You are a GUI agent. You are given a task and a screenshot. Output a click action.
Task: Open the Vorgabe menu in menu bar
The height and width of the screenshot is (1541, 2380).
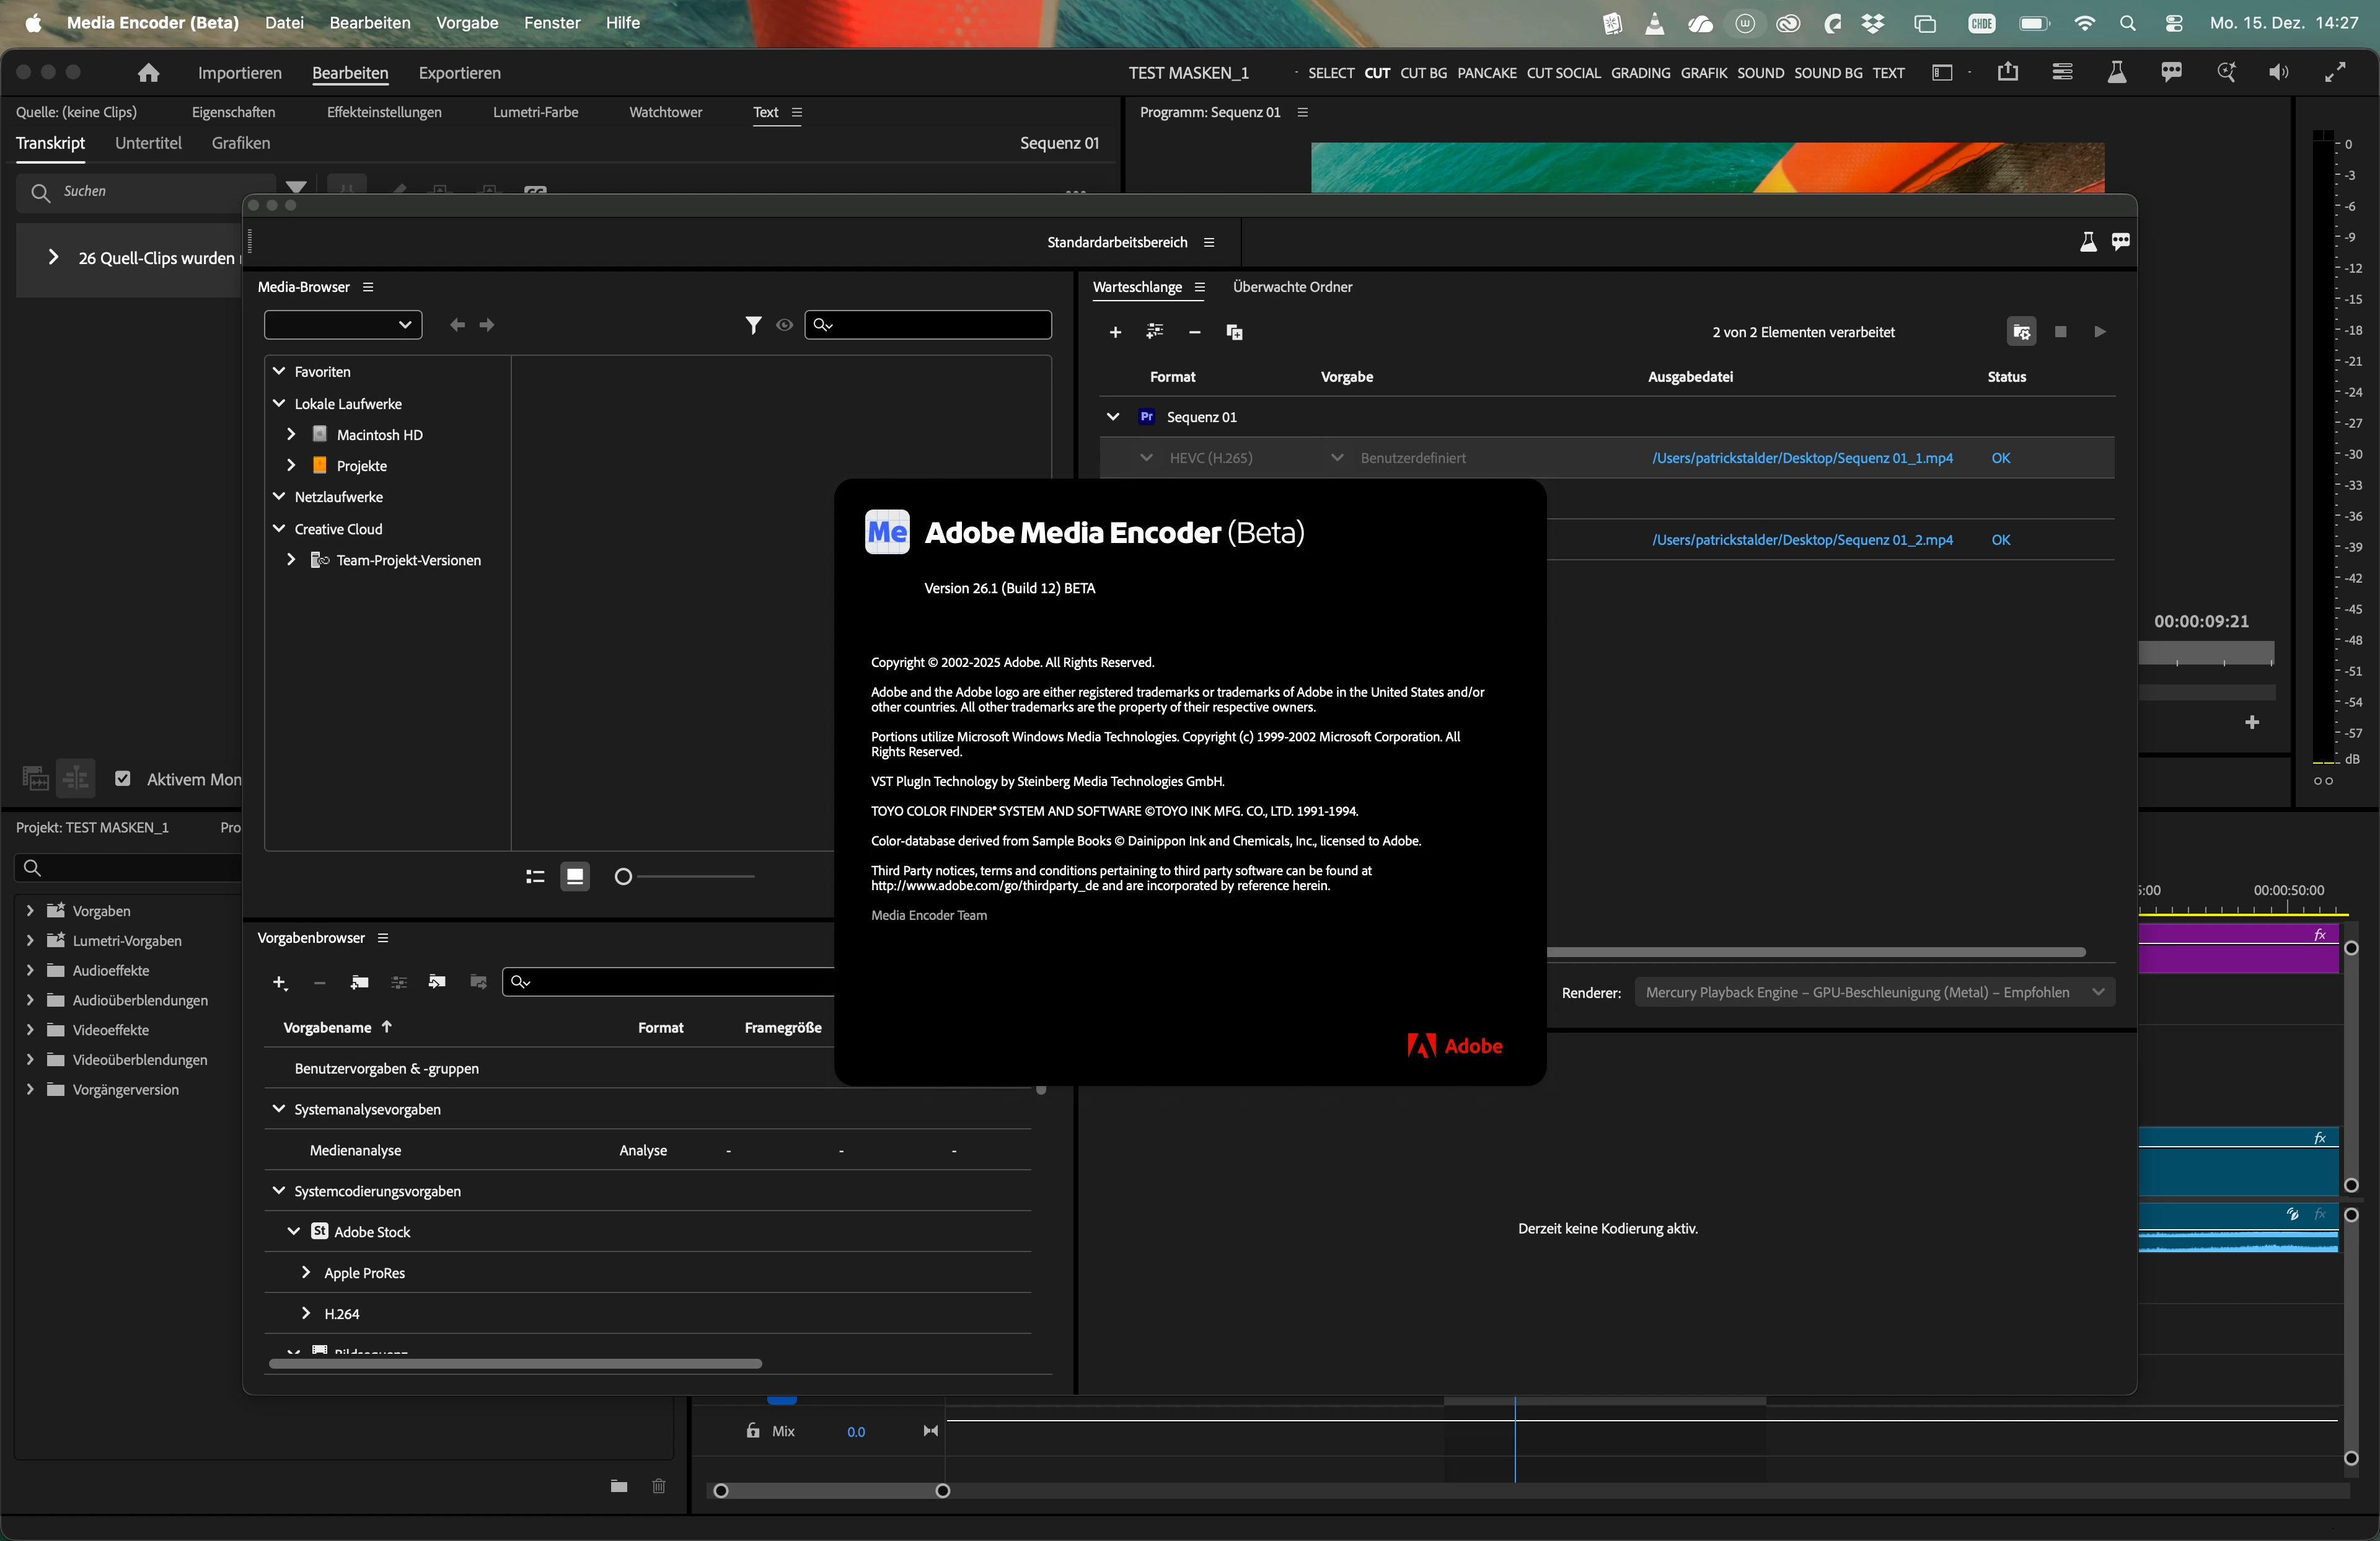coord(467,23)
